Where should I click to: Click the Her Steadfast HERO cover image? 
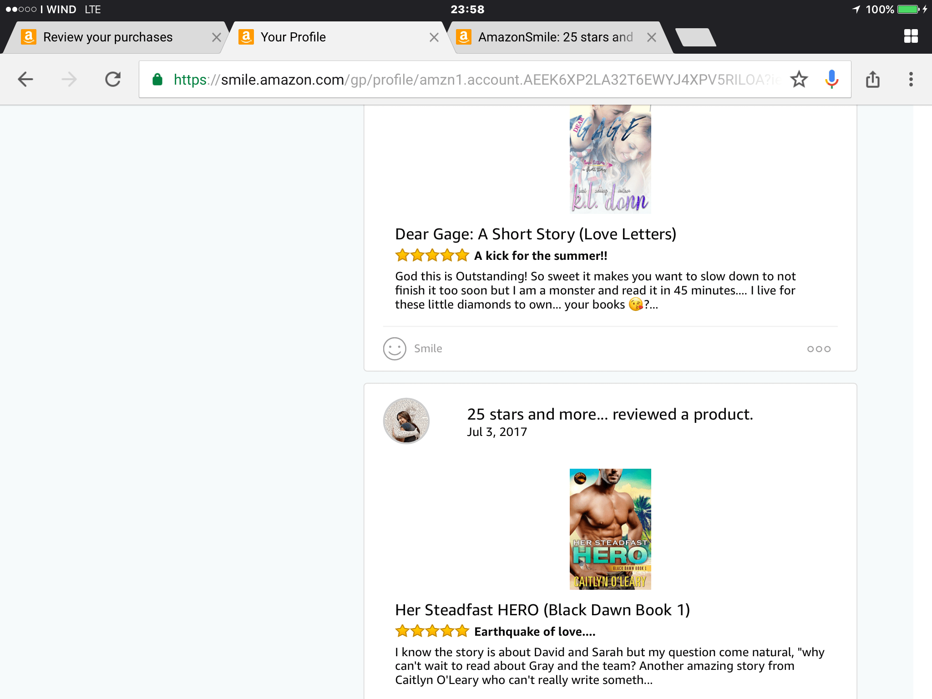pos(610,529)
